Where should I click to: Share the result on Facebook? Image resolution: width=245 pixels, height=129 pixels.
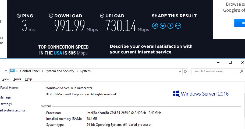click(170, 26)
